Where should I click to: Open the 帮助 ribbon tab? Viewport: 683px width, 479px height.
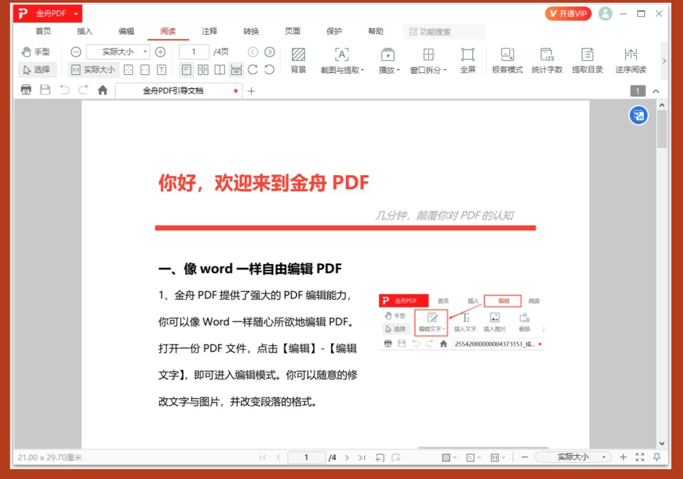(376, 31)
